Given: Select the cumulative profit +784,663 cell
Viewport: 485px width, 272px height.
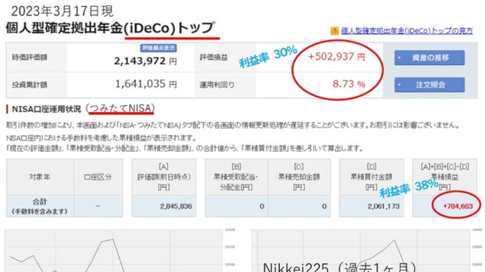Looking at the screenshot, I should tap(446, 206).
